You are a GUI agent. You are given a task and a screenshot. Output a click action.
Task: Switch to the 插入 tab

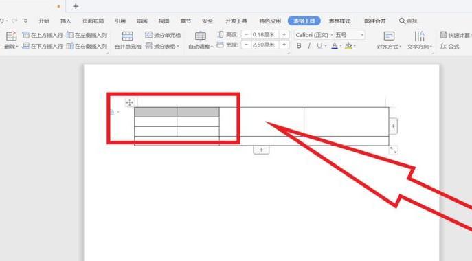(x=66, y=21)
